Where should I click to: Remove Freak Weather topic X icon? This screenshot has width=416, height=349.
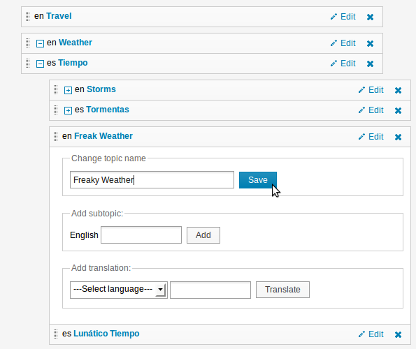[398, 137]
